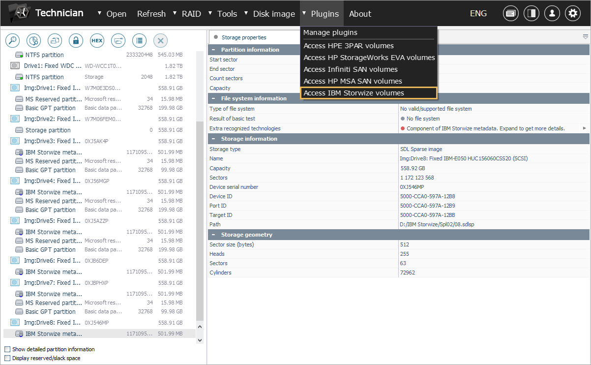Viewport: 591px width, 365px height.
Task: Toggle the side panel layout icon
Action: click(x=531, y=14)
